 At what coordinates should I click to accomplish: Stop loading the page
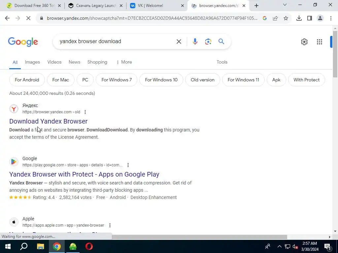click(28, 18)
